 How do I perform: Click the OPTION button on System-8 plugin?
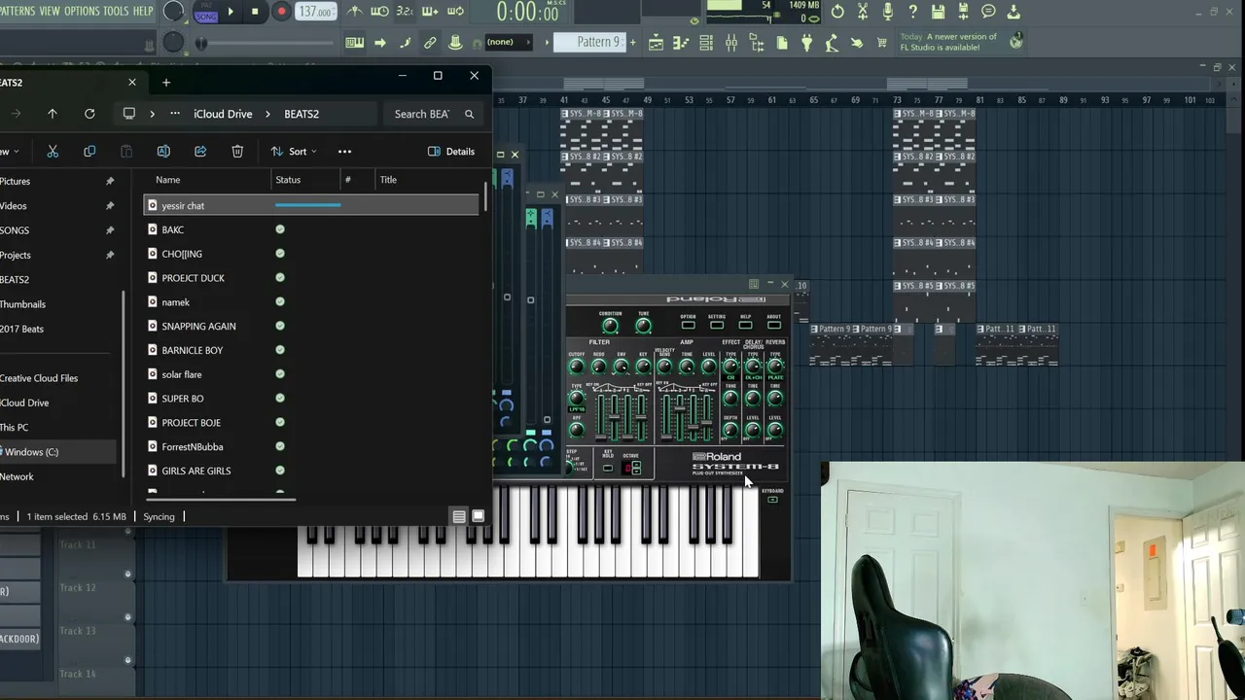pyautogui.click(x=688, y=325)
